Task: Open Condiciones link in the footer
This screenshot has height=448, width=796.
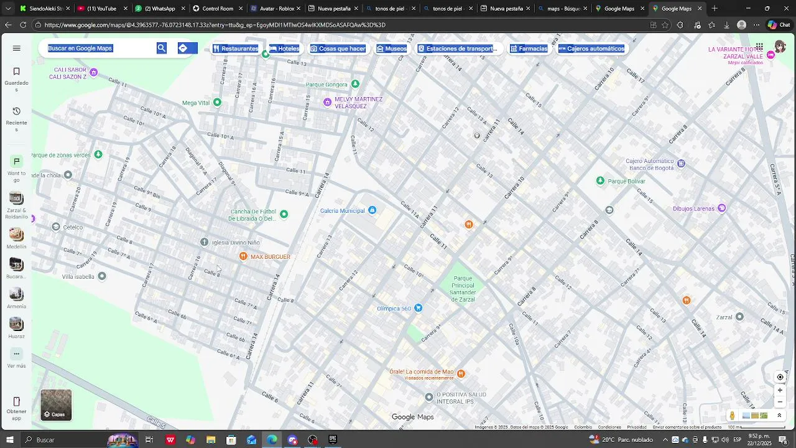Action: coord(609,427)
